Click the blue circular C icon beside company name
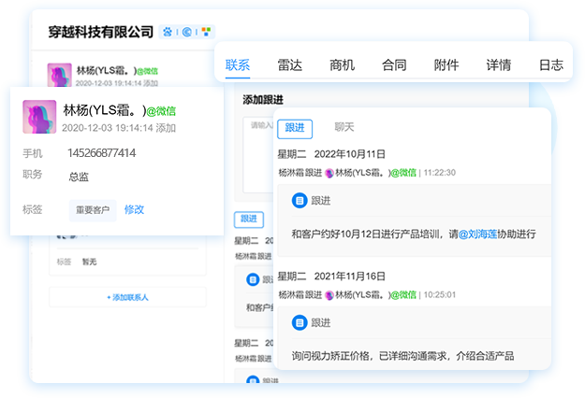Screen dimensions: 585x398 [186, 32]
